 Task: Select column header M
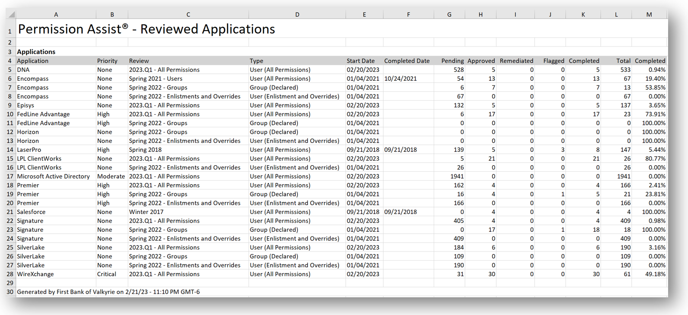tap(649, 15)
